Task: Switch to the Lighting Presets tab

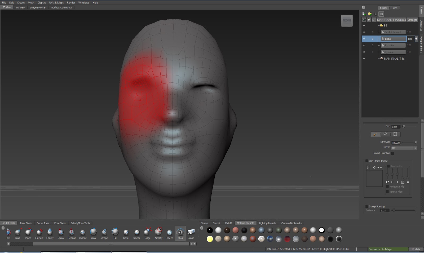Action: coord(267,223)
